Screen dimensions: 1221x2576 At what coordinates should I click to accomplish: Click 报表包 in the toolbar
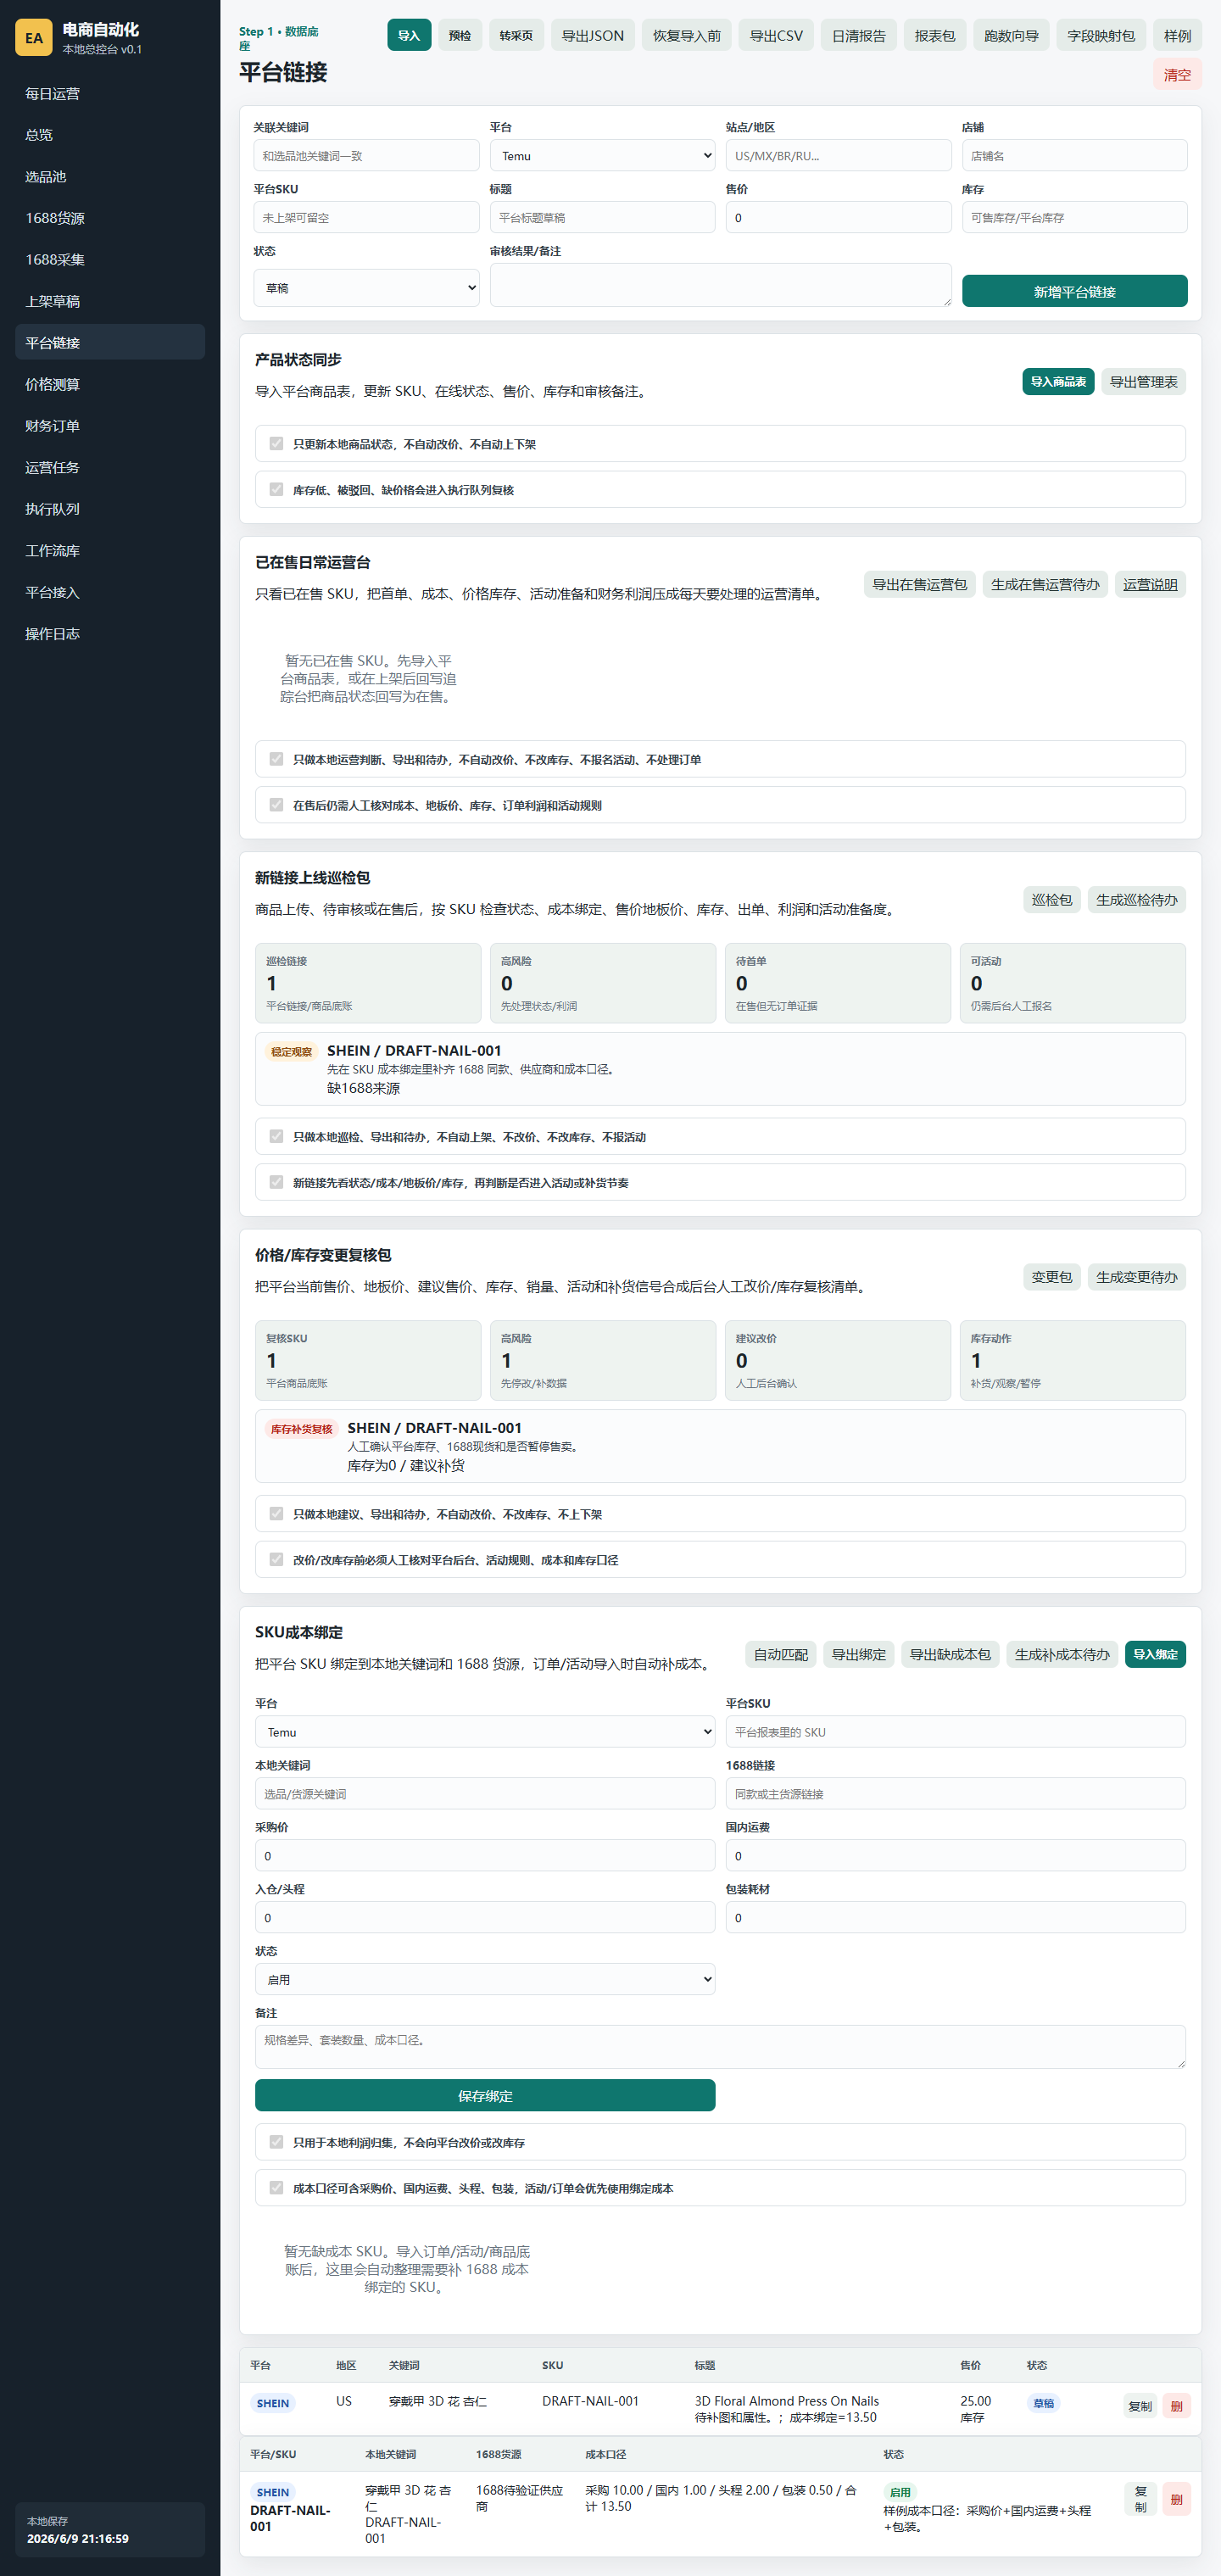point(934,35)
